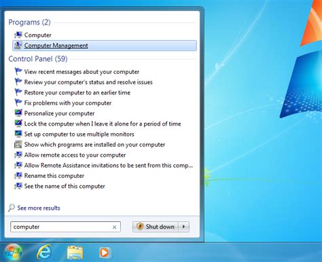
Task: Click the Programs (2) group header
Action: coord(29,22)
